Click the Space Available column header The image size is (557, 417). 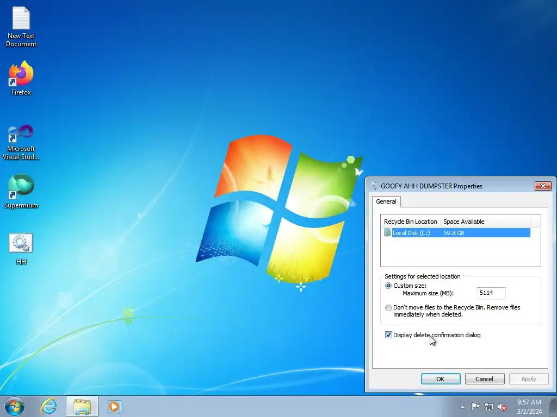(485, 222)
